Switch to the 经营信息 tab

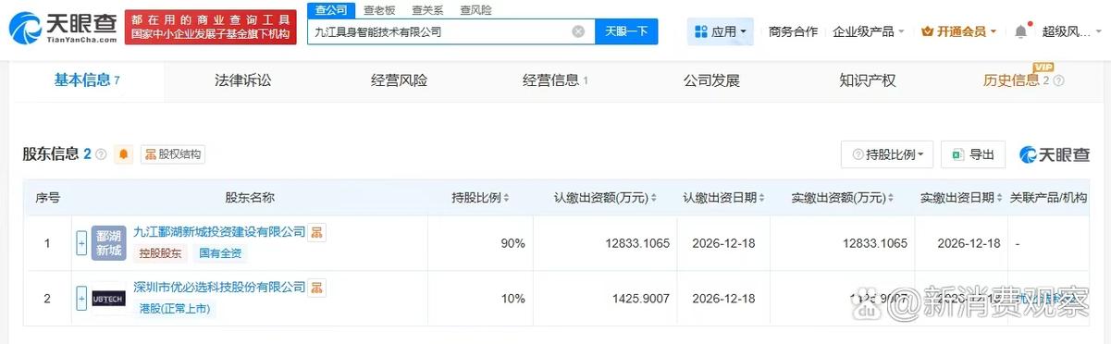pyautogui.click(x=555, y=80)
